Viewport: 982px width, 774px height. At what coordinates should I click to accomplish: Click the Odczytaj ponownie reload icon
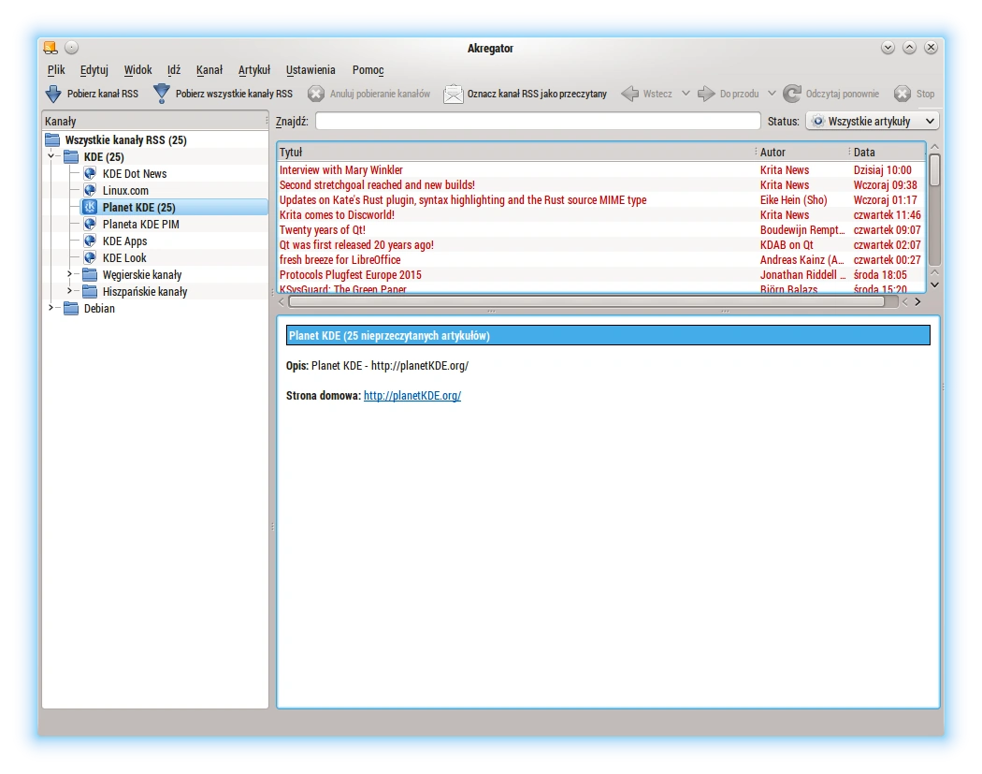coord(792,94)
